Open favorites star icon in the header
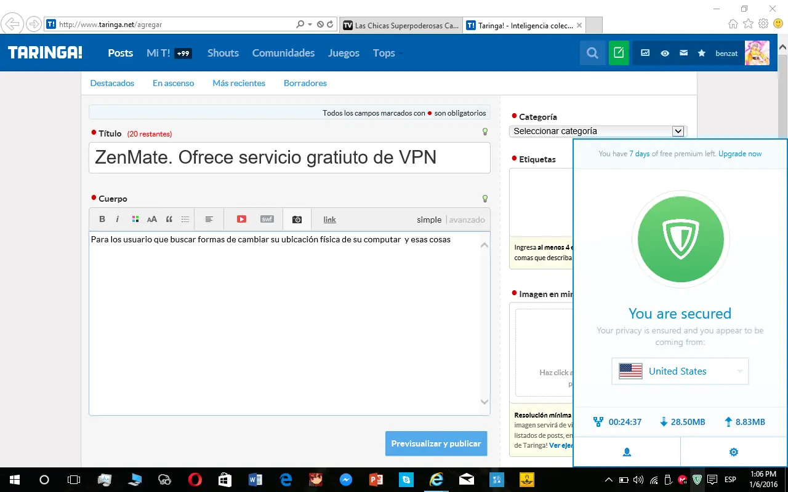 [x=702, y=54]
